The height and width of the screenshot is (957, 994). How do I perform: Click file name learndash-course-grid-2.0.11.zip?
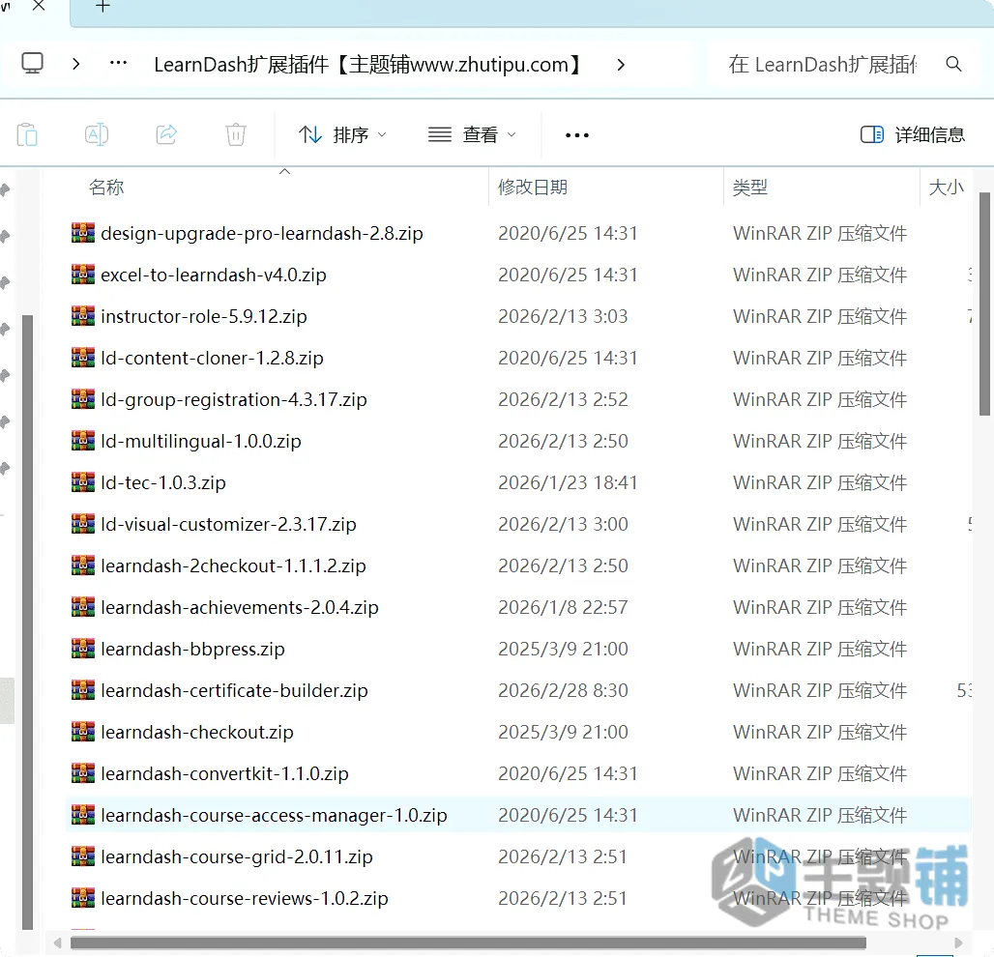(x=237, y=856)
